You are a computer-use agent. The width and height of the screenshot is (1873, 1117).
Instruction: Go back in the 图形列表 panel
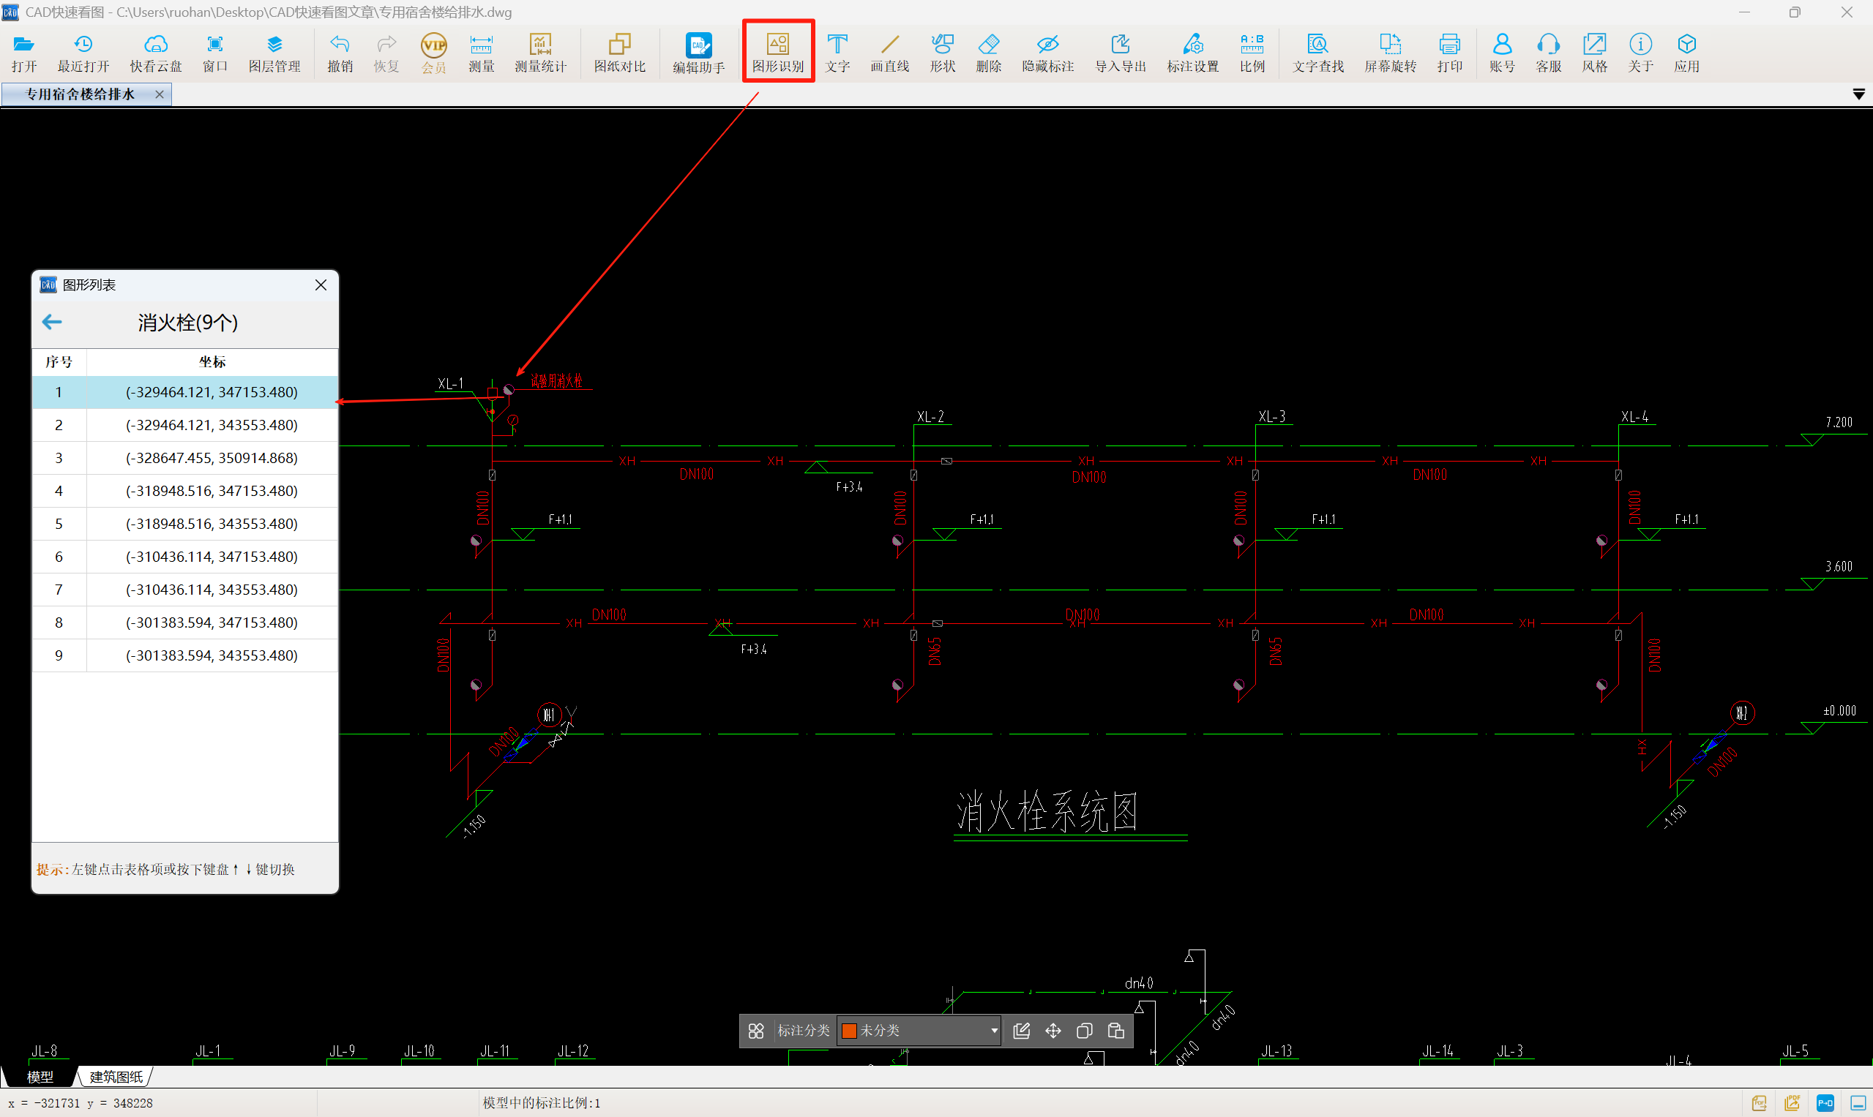coord(52,322)
